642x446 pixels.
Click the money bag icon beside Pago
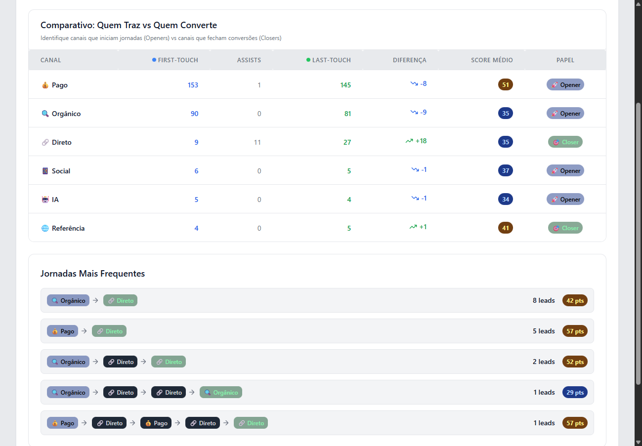click(x=45, y=85)
